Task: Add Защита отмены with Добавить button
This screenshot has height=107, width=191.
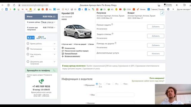Action: [156, 36]
